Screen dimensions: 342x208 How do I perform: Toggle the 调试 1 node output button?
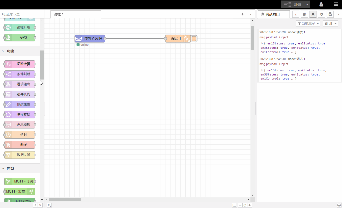(194, 39)
